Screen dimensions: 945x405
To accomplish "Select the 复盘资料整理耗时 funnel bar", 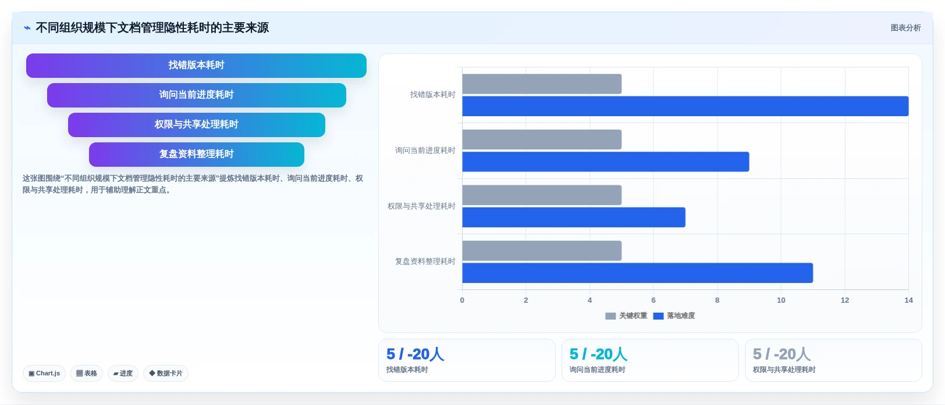I will (x=196, y=155).
